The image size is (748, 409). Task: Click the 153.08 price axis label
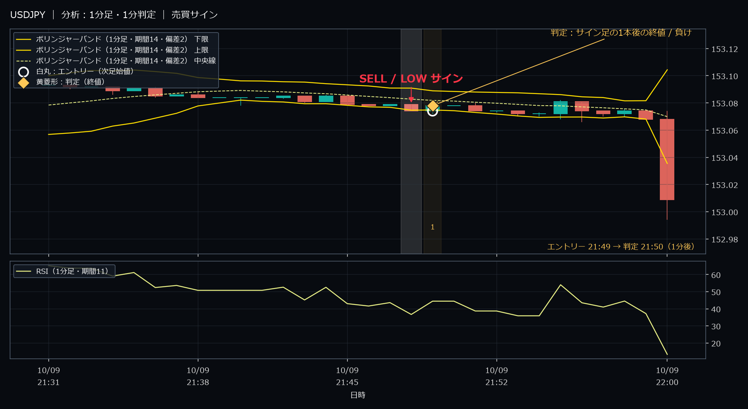pos(725,104)
